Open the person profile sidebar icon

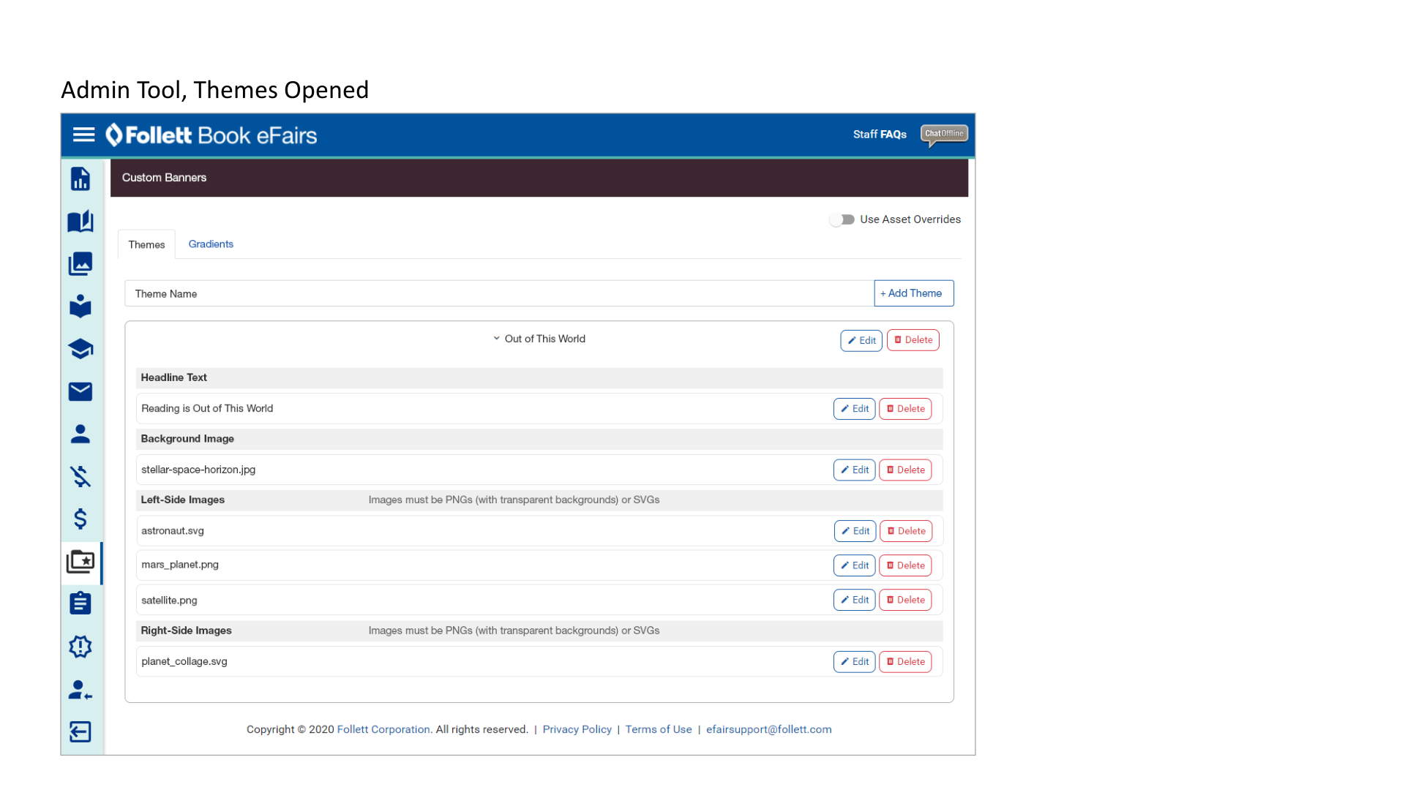[80, 434]
